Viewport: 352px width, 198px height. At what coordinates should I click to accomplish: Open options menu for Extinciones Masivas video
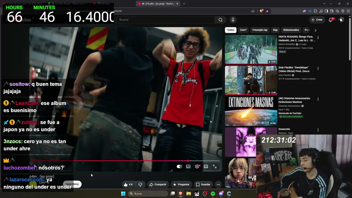pos(318,99)
